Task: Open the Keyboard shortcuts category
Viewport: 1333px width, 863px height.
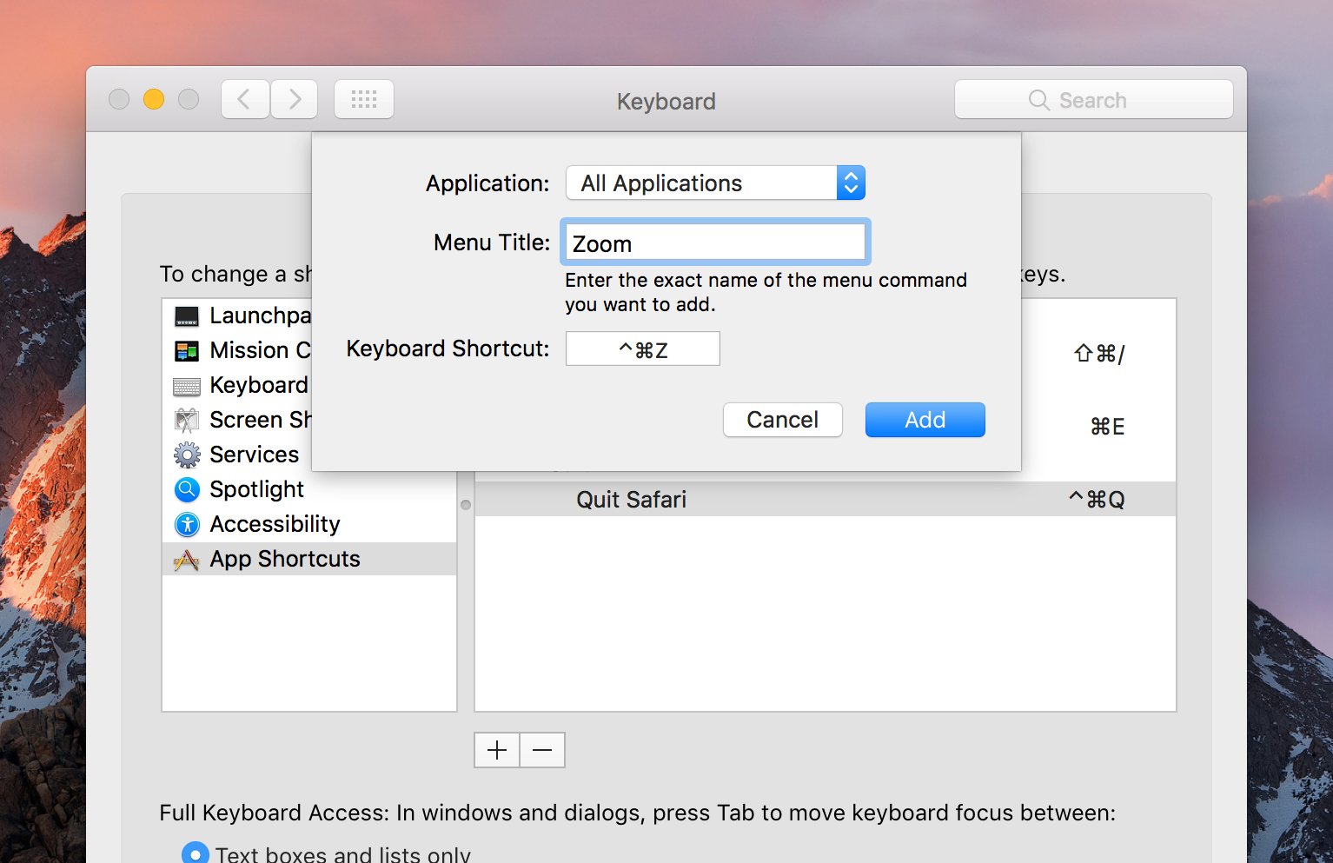Action: (x=186, y=384)
